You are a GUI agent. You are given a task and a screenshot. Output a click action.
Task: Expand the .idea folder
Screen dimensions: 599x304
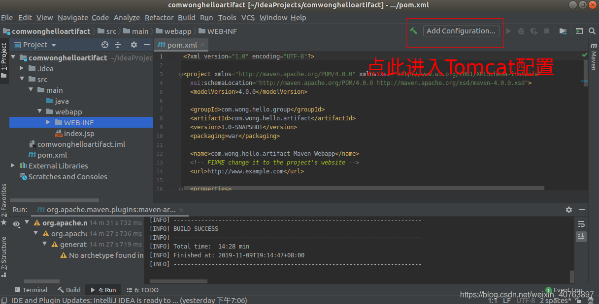pyautogui.click(x=22, y=68)
